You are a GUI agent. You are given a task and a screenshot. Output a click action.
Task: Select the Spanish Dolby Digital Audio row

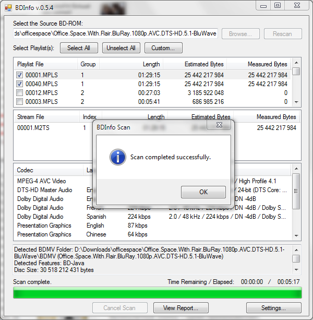(x=153, y=217)
